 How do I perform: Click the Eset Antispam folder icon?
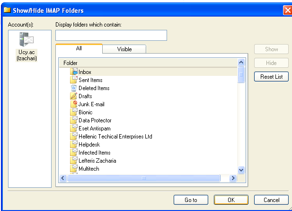coord(74,128)
